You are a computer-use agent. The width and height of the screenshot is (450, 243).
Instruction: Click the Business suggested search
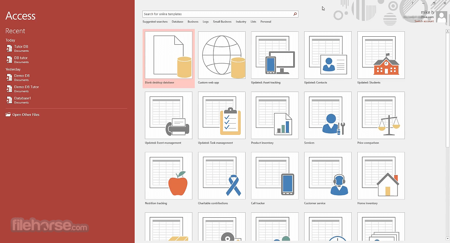click(x=193, y=22)
